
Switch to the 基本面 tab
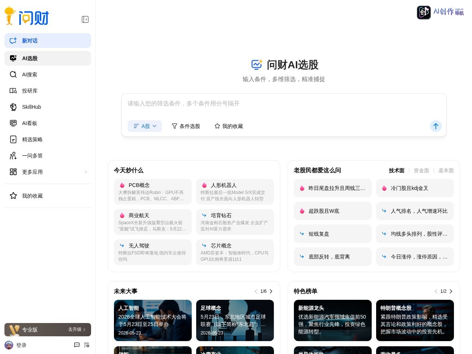[x=446, y=170]
